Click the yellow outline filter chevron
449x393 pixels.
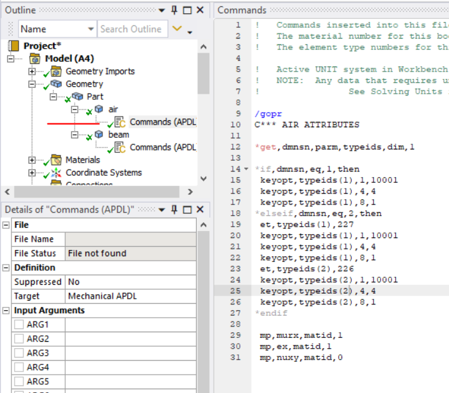[x=177, y=28]
